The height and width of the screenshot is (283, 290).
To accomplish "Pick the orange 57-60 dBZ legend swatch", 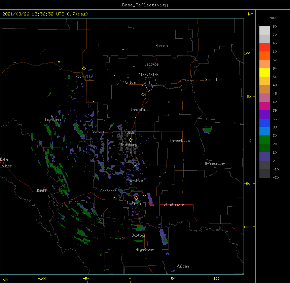I will (x=264, y=55).
